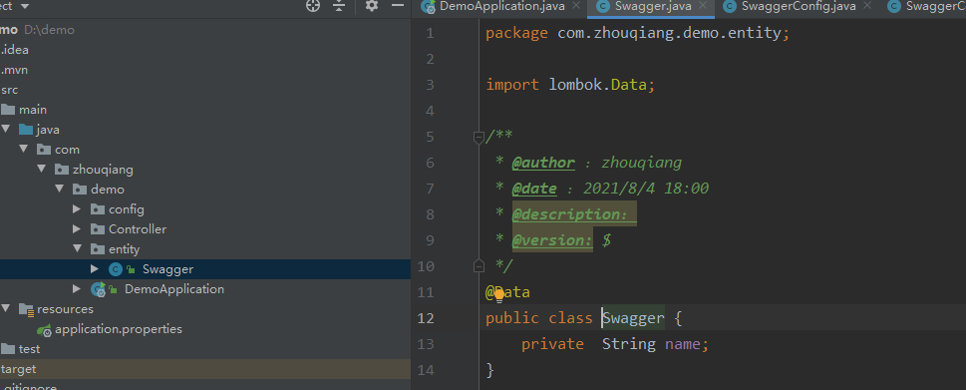Image resolution: width=966 pixels, height=390 pixels.
Task: Click the application.properties spring icon
Action: coord(44,329)
